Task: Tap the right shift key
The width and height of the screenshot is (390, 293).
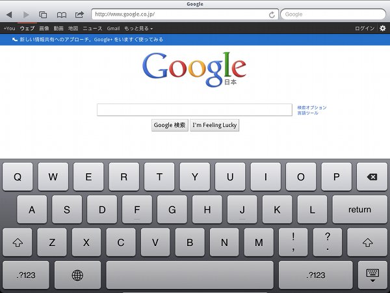Action: tap(367, 242)
